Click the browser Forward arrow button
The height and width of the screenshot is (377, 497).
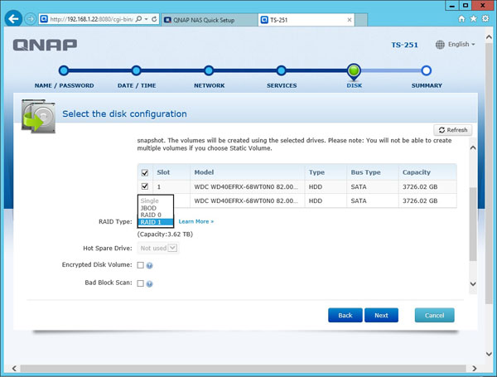click(30, 19)
